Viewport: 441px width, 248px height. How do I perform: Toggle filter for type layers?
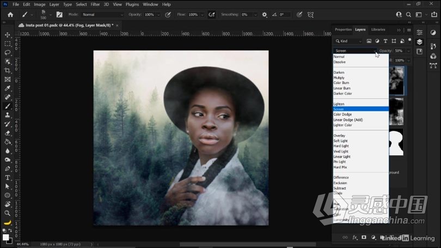(x=385, y=41)
